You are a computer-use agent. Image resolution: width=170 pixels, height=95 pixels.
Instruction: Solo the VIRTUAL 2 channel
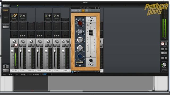38,45
